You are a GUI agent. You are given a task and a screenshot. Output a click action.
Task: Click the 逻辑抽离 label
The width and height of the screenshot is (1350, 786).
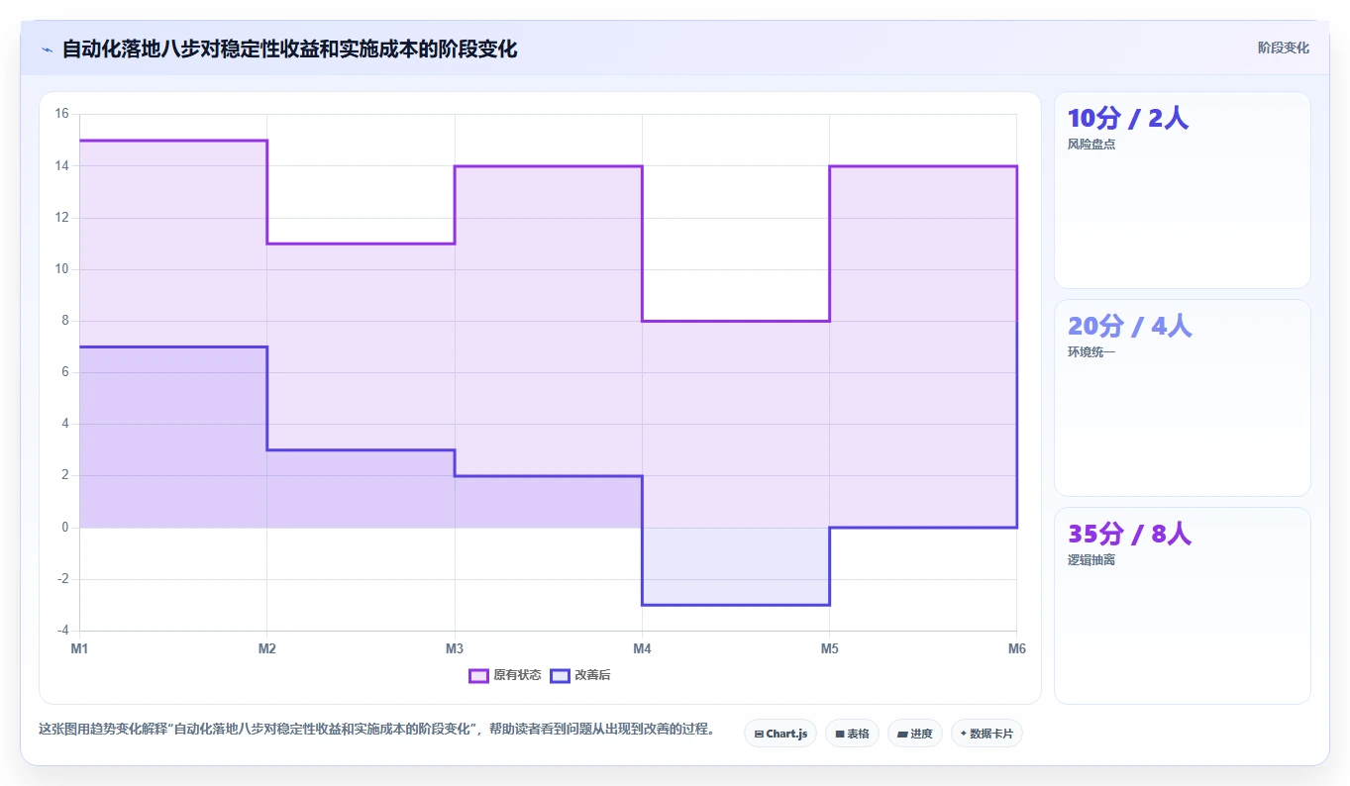(x=1091, y=560)
